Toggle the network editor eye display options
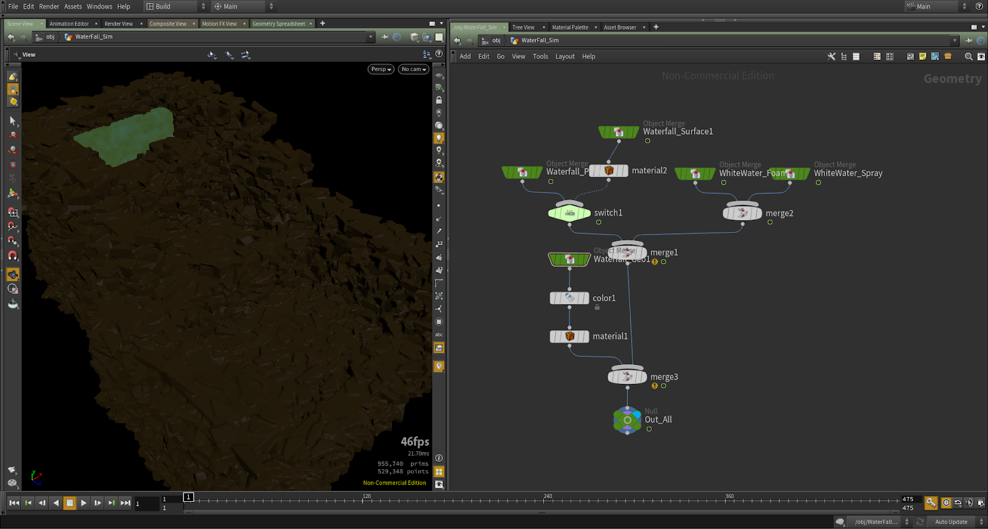The image size is (988, 529). (x=981, y=56)
